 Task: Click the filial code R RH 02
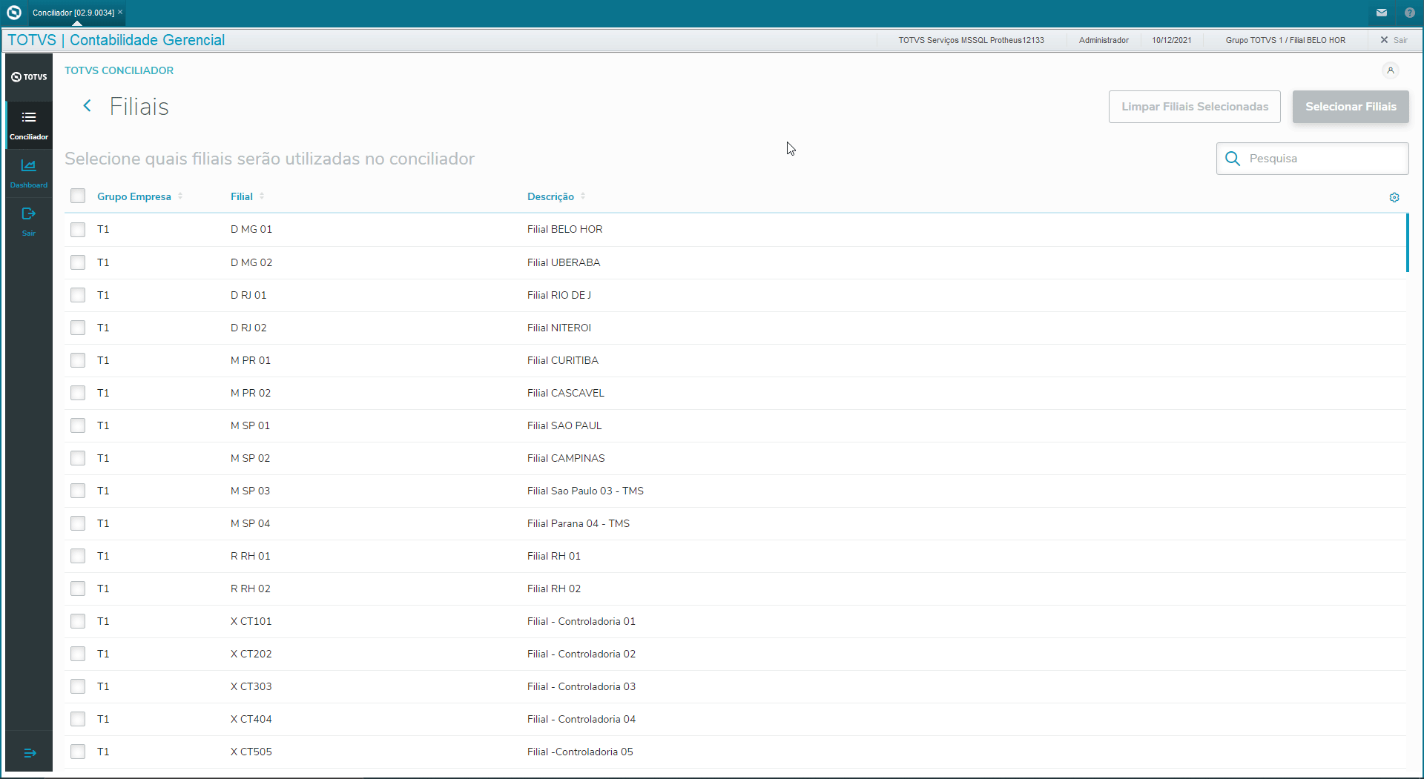pos(251,589)
